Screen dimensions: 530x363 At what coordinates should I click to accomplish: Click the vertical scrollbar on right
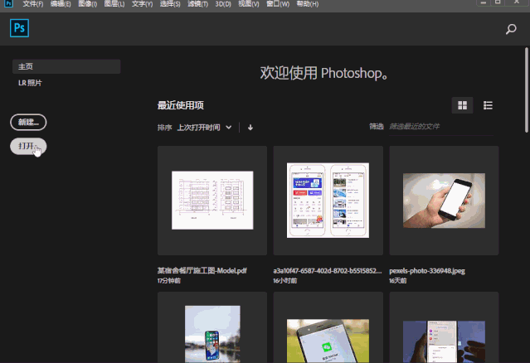[x=527, y=90]
